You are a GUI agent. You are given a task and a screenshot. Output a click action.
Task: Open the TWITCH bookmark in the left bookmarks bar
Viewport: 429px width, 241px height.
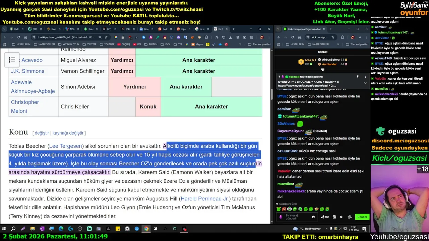pyautogui.click(x=150, y=44)
